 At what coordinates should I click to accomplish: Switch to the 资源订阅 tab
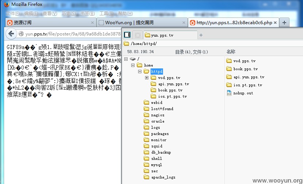pos(50,23)
